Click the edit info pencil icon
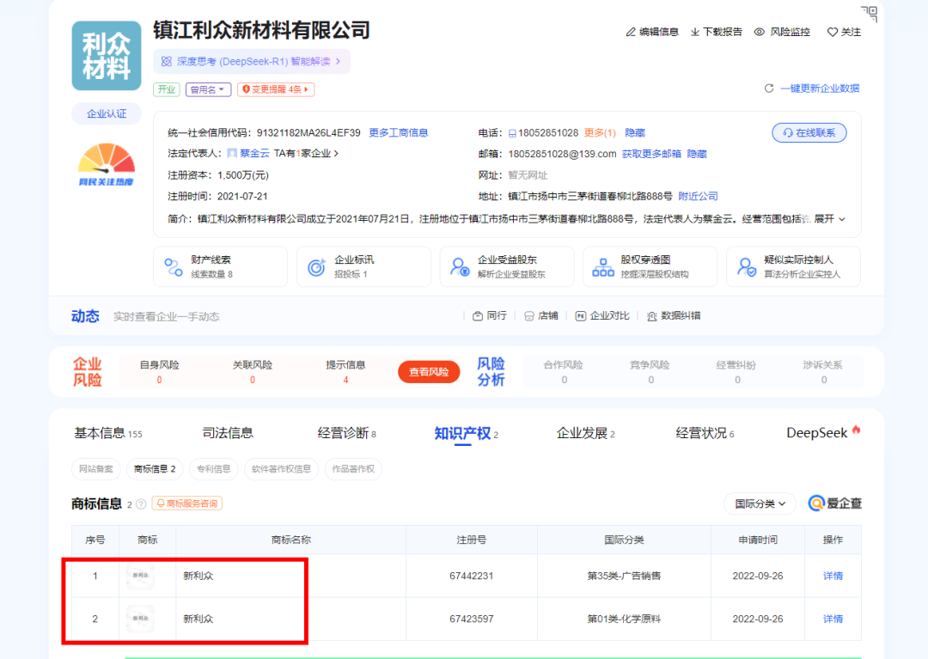Viewport: 928px width, 659px height. 632,32
